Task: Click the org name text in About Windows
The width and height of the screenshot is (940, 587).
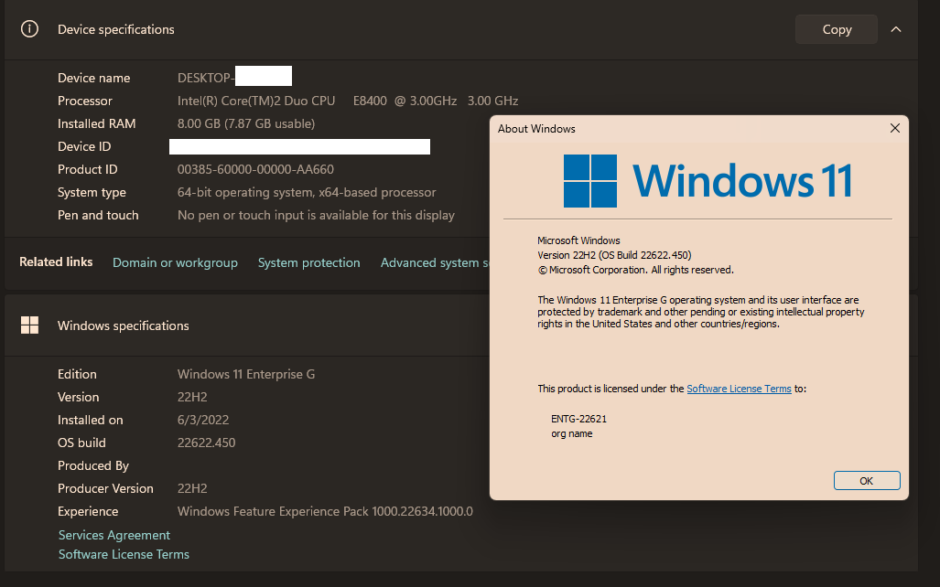Action: 571,433
